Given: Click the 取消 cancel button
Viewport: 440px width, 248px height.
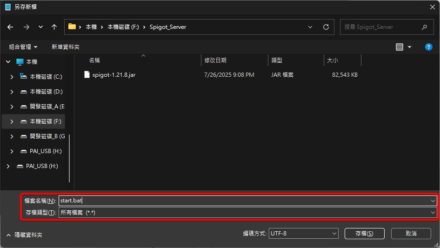Looking at the screenshot, I should (411, 234).
